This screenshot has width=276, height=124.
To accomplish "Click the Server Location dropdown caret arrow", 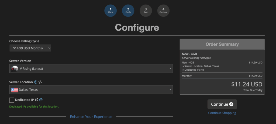I will coord(170,90).
